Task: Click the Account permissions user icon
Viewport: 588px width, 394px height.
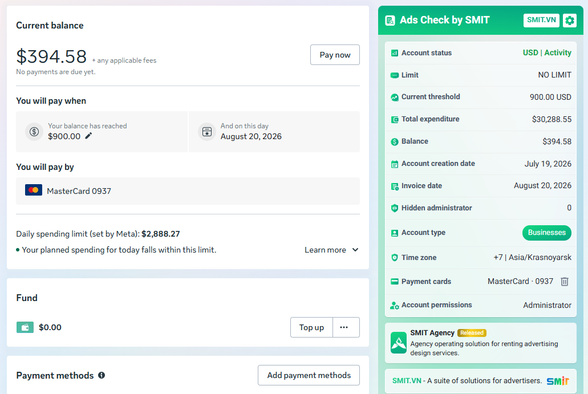Action: [395, 306]
